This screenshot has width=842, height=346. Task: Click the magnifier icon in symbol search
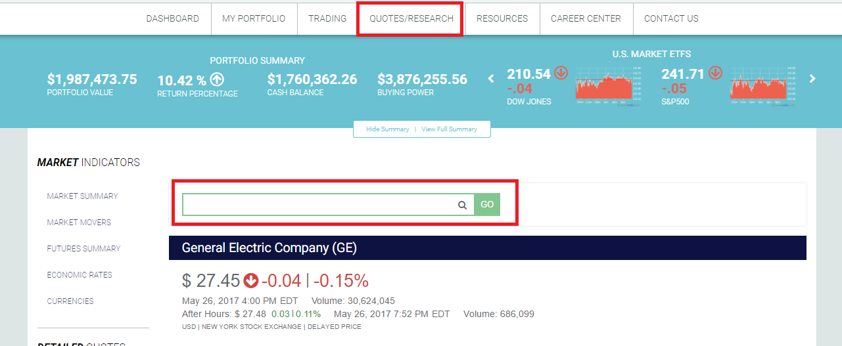click(x=463, y=205)
